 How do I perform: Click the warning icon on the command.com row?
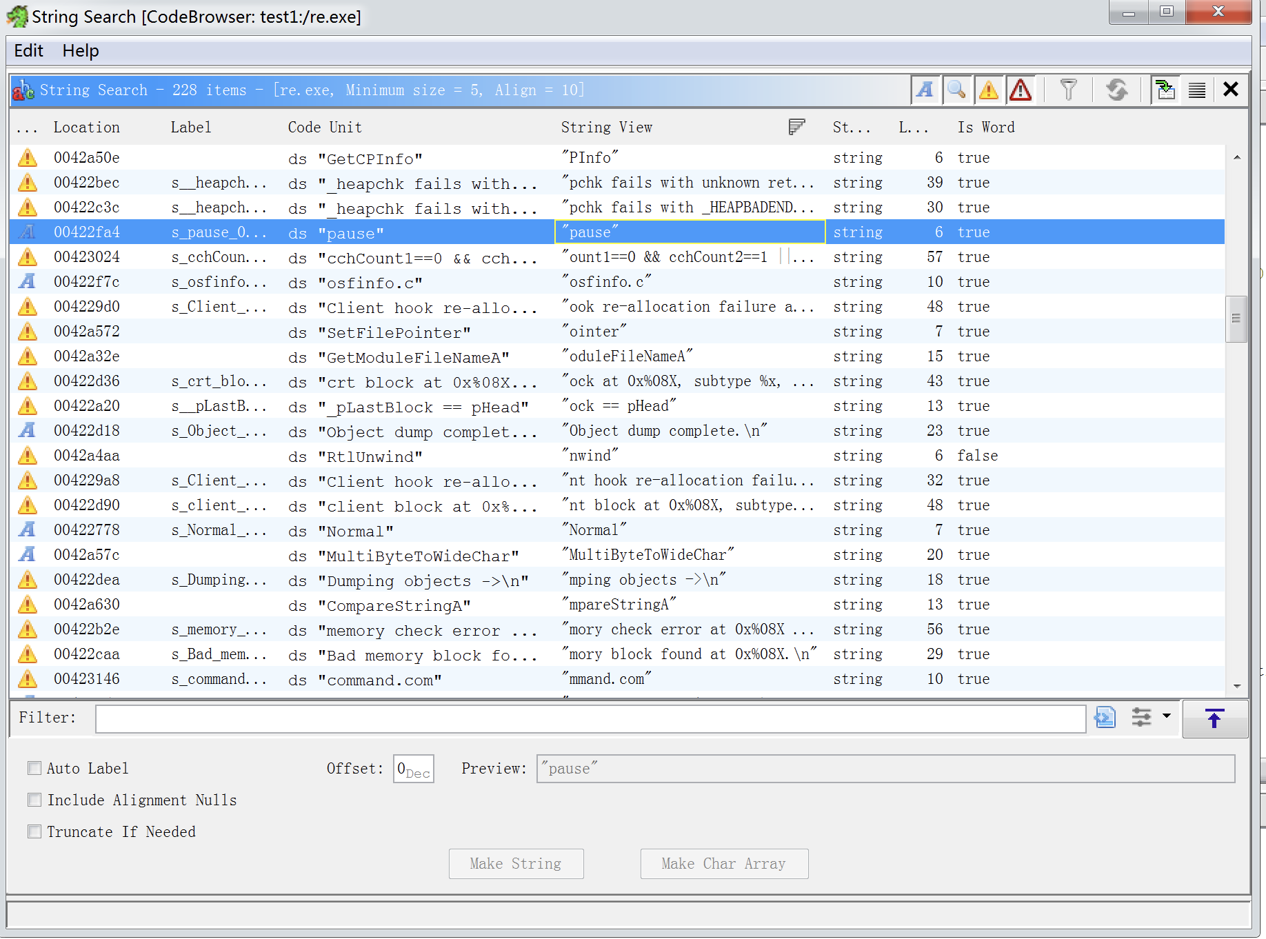pyautogui.click(x=28, y=679)
